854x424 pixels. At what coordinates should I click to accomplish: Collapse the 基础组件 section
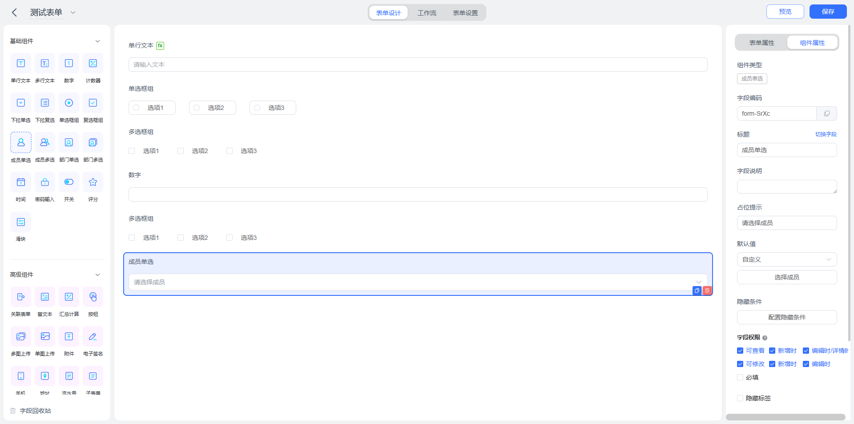pyautogui.click(x=97, y=41)
